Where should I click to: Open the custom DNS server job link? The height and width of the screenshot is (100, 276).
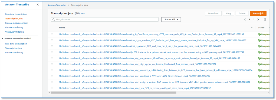point(155,82)
